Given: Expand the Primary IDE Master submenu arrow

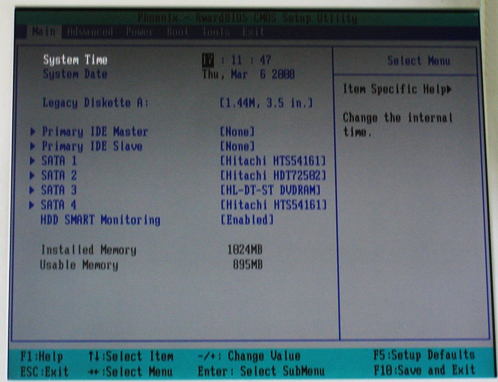Looking at the screenshot, I should pos(32,132).
